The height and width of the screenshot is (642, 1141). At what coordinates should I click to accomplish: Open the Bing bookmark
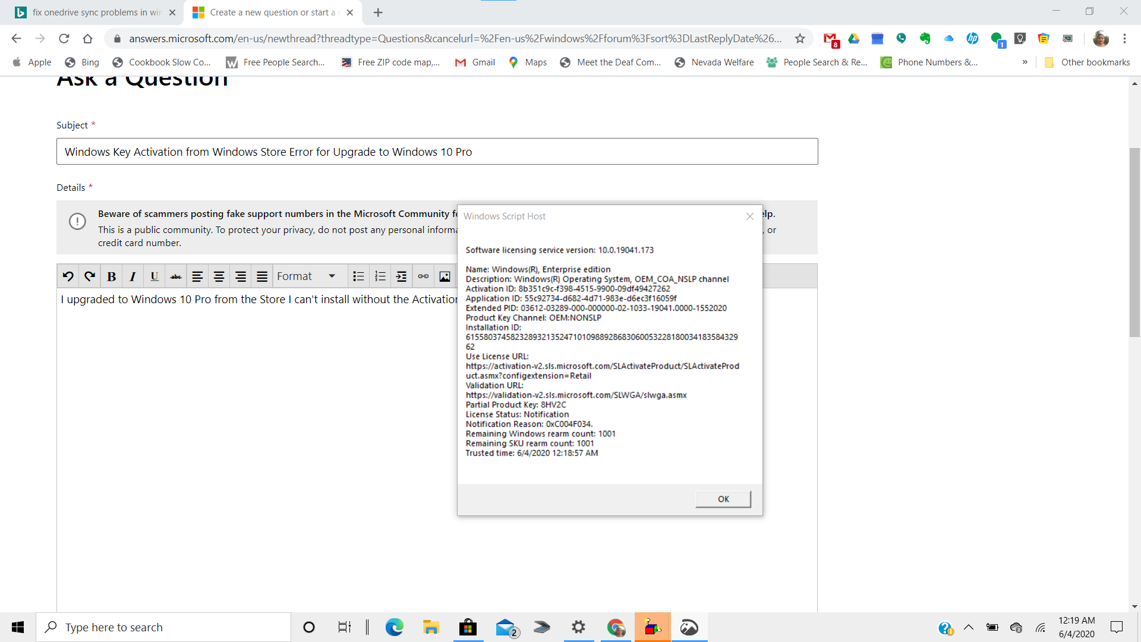82,62
